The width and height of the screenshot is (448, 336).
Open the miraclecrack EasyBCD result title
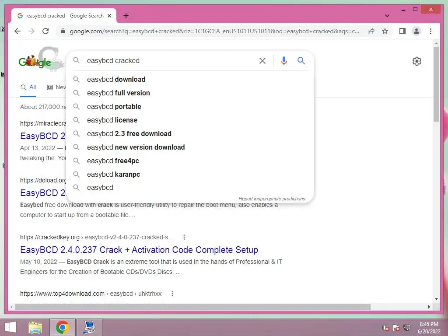43,136
